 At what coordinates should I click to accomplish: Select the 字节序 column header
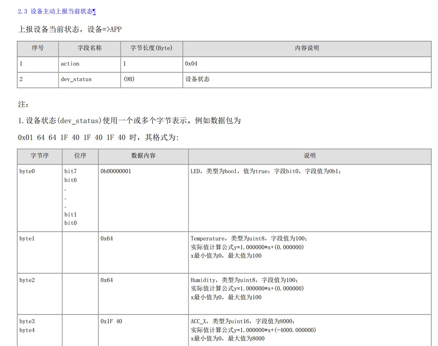tap(40, 156)
